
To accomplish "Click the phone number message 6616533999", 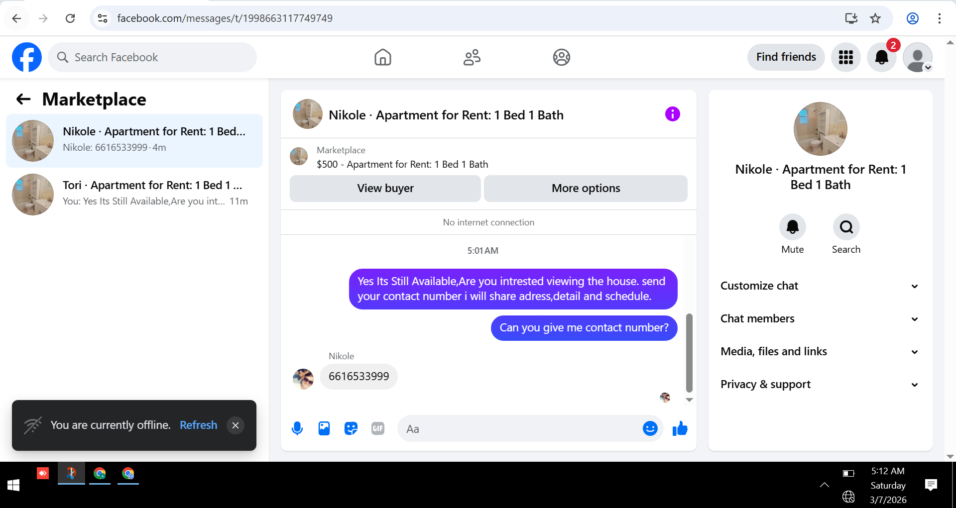I will (x=358, y=376).
